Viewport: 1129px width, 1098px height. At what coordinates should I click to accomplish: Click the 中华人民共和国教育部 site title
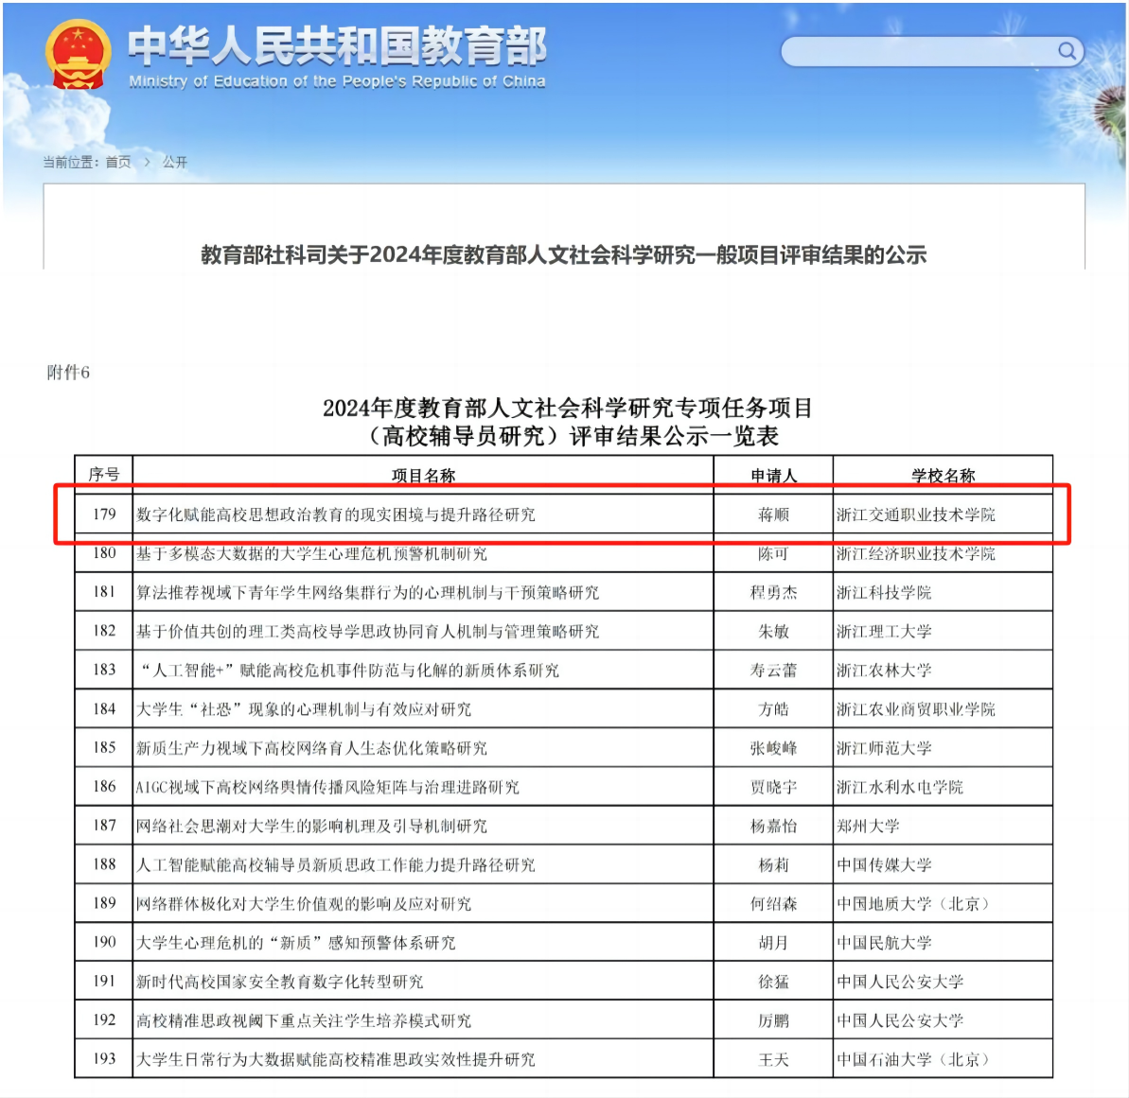338,46
